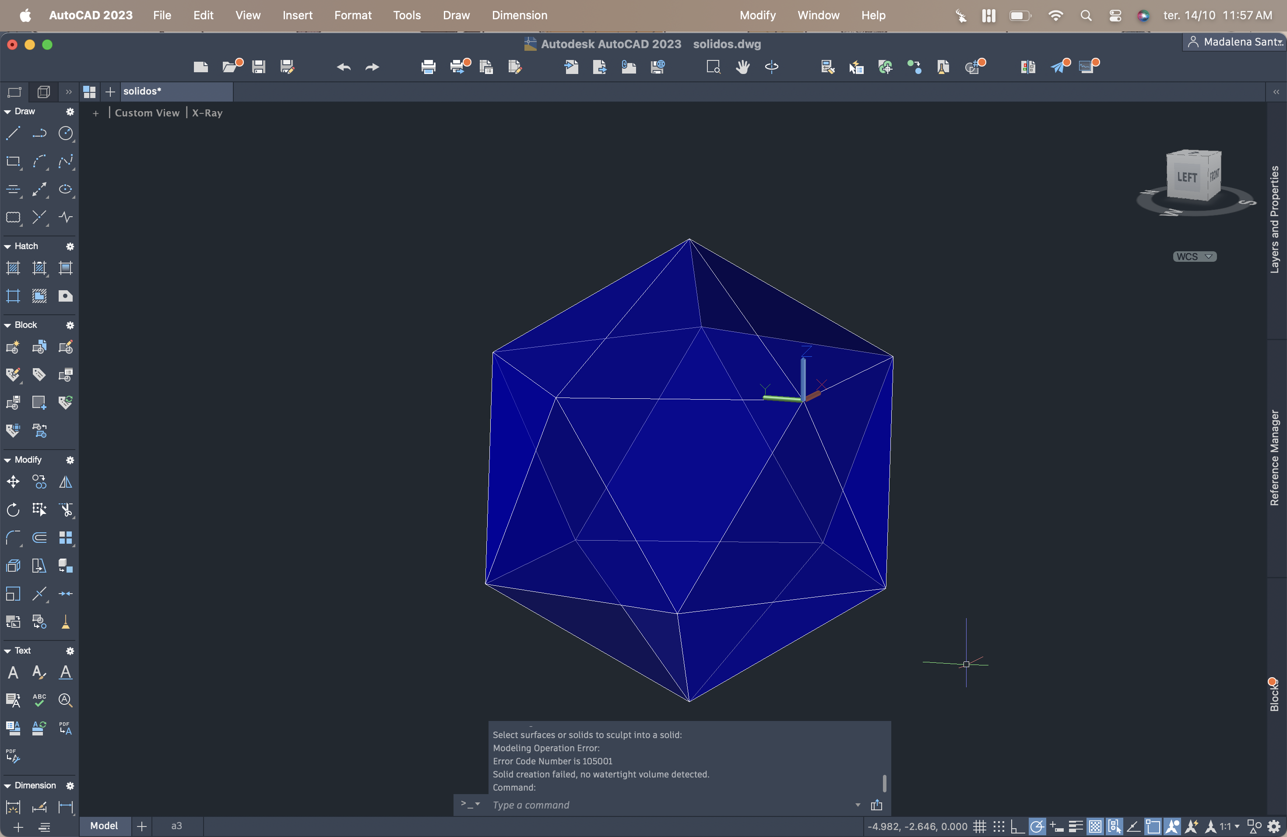1287x837 pixels.
Task: Click the Hatch tool icon
Action: click(x=13, y=267)
